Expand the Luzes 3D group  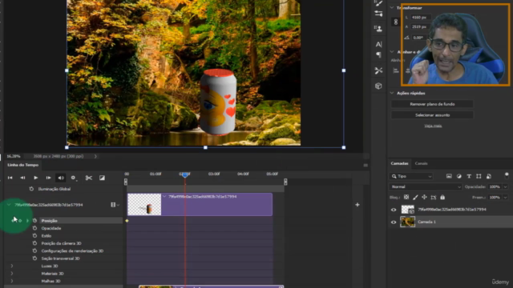12,266
